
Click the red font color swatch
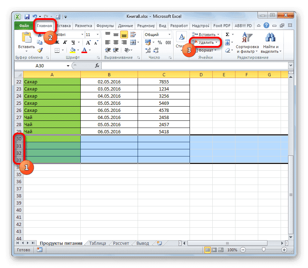84,52
